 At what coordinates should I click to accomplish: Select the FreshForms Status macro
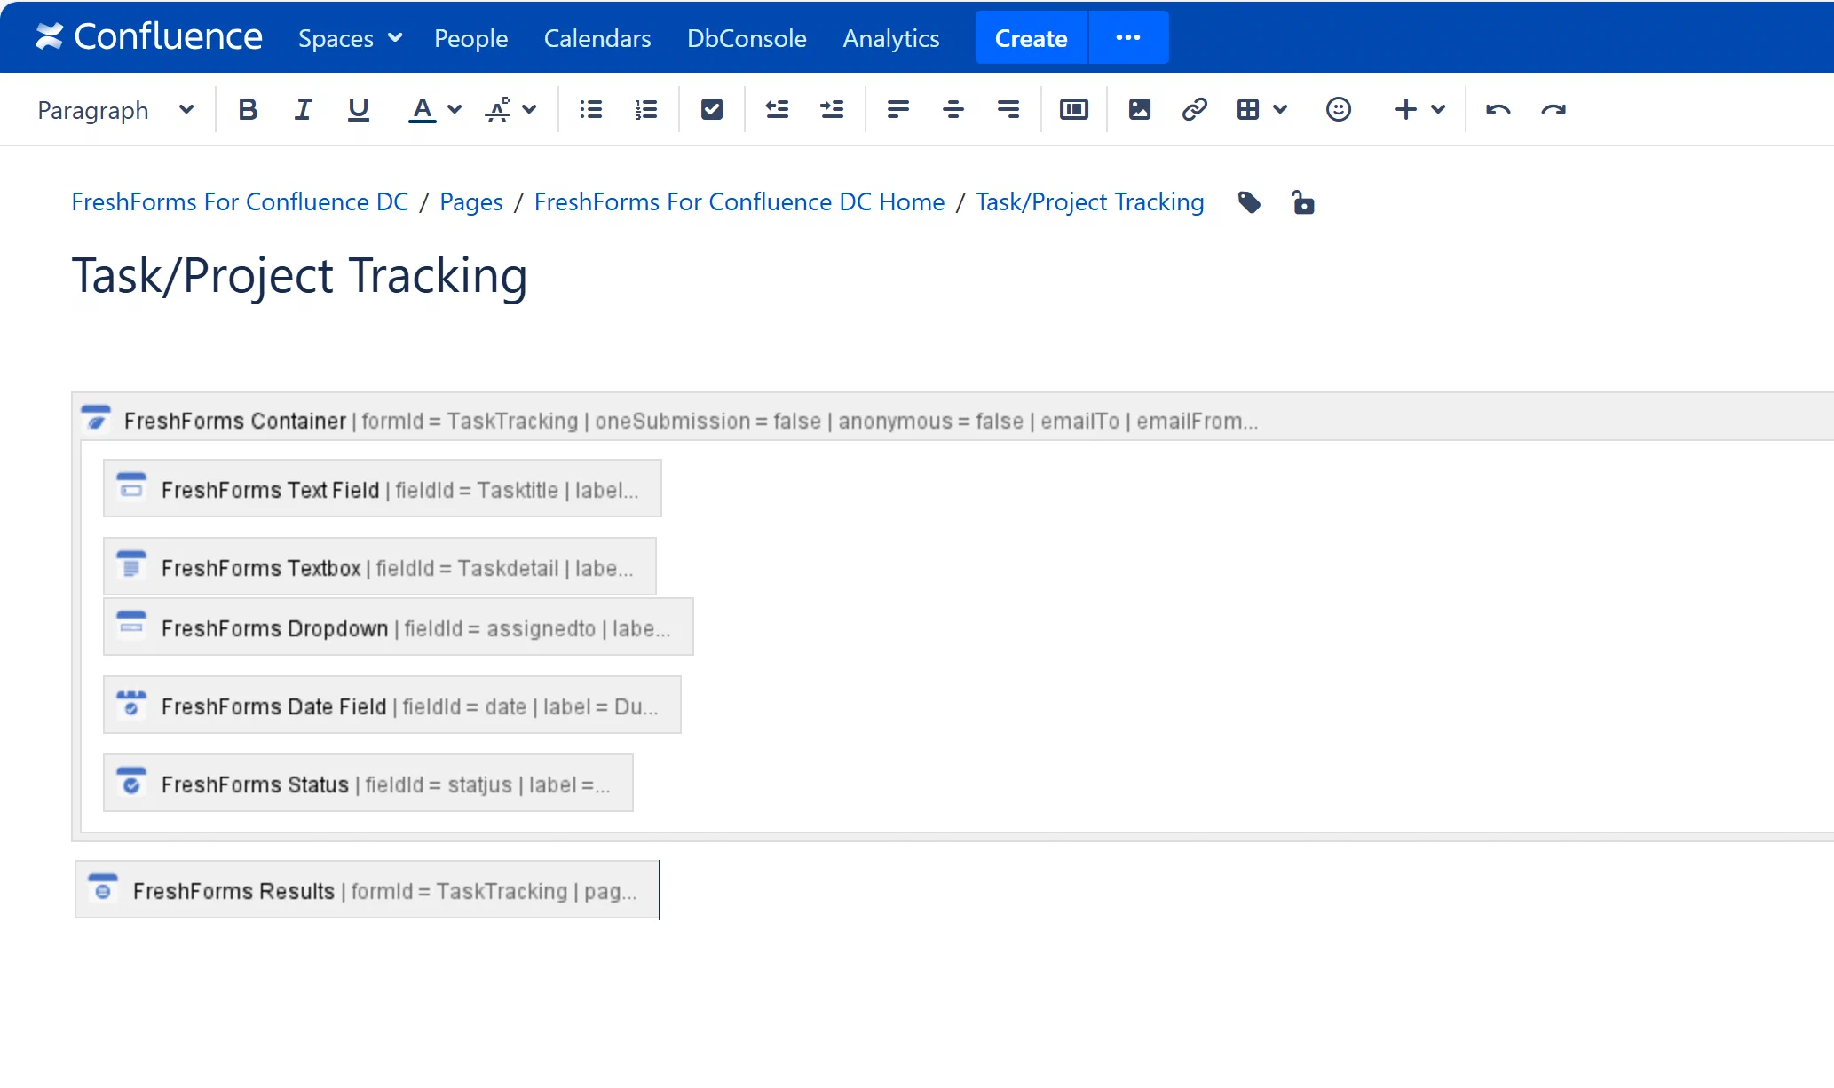pyautogui.click(x=368, y=783)
